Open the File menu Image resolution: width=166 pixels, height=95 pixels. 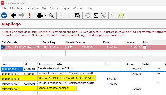click(x=4, y=8)
